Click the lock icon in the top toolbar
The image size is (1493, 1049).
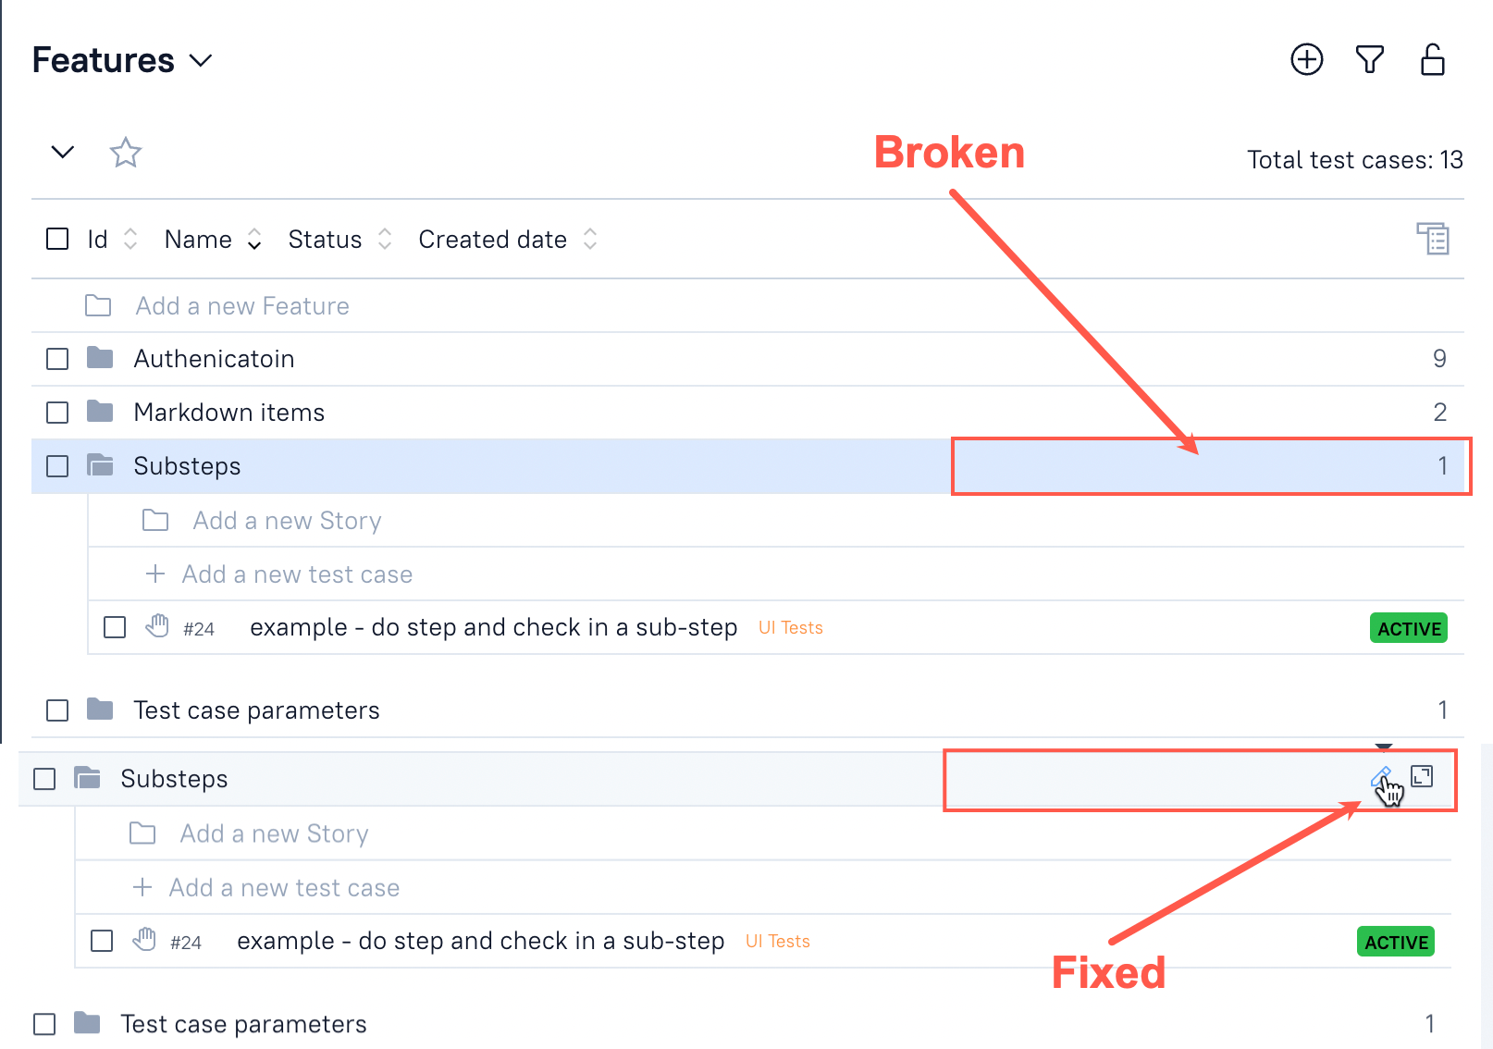tap(1432, 59)
